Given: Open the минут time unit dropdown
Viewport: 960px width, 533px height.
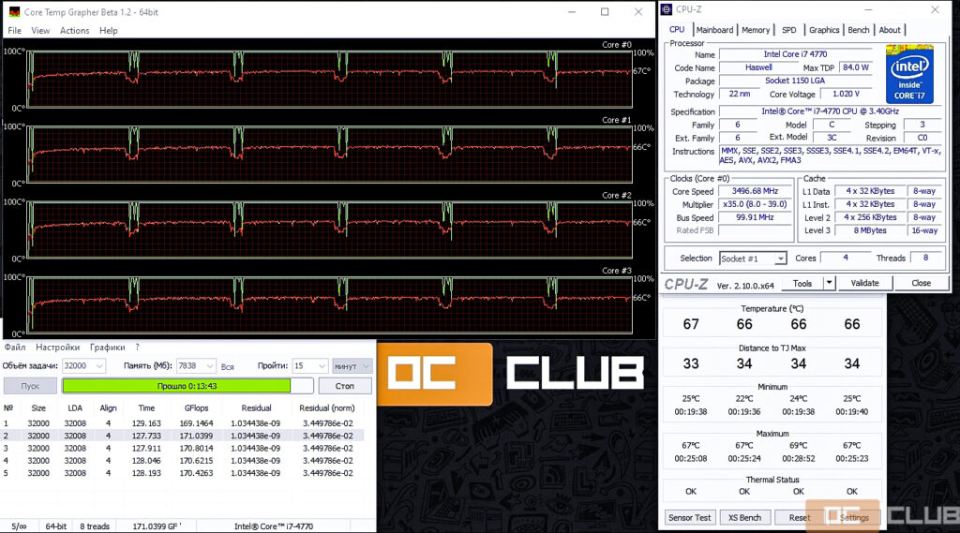Looking at the screenshot, I should point(365,366).
